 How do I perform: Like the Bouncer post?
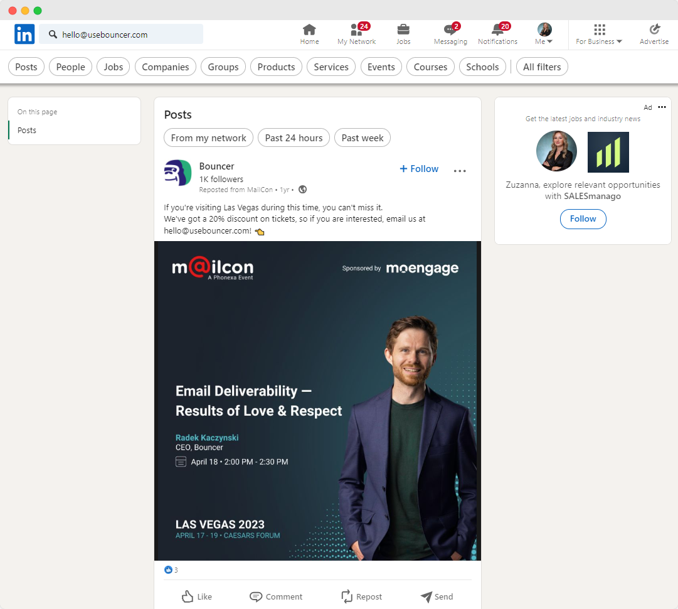click(196, 596)
